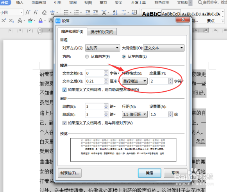Apply superscript X² formatting
This screenshot has width=227, height=192.
point(4,20)
